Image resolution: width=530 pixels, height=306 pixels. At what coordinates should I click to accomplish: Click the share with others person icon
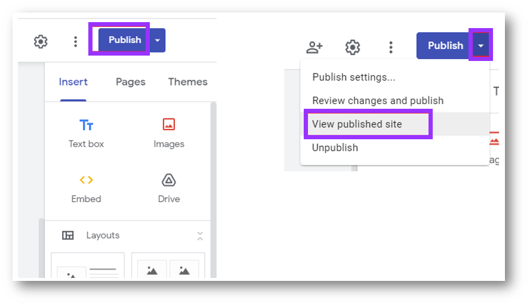(314, 47)
